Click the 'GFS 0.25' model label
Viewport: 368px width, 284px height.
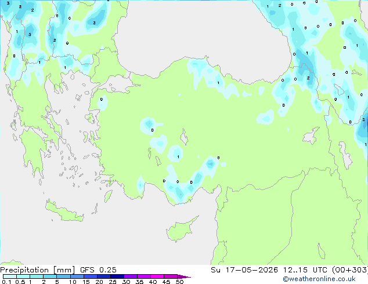[x=98, y=270]
